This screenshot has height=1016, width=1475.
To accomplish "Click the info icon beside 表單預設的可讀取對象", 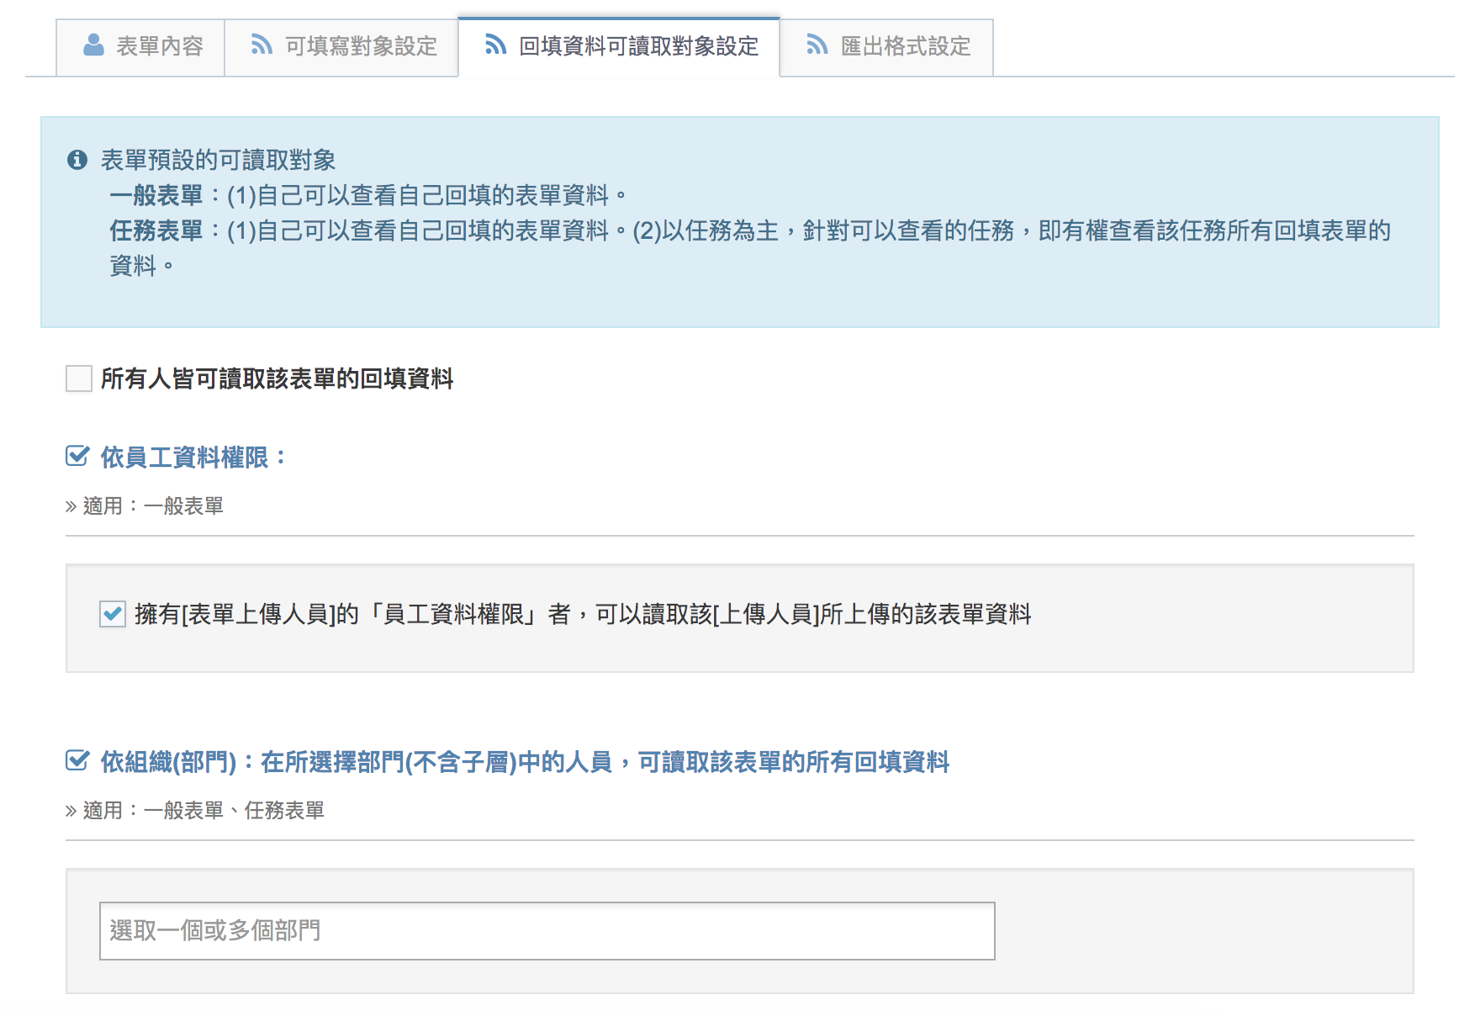I will (77, 160).
